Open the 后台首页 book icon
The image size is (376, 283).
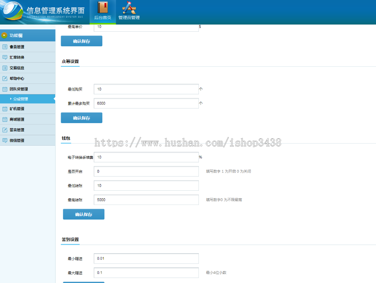click(102, 8)
